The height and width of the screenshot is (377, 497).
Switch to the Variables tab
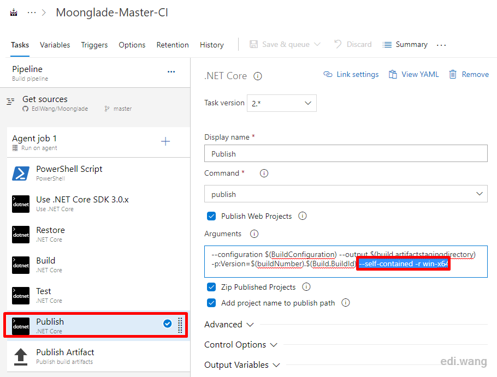(55, 45)
